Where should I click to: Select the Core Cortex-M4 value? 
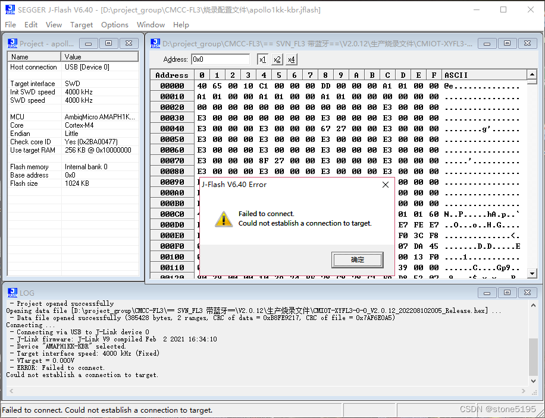[x=79, y=125]
